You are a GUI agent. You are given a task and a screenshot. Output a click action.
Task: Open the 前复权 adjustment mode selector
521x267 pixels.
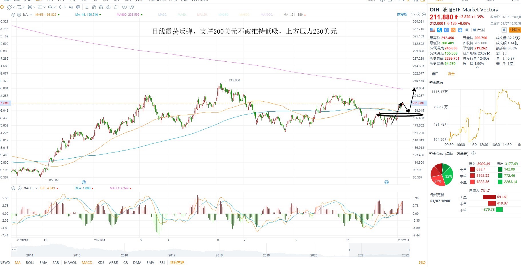coord(402,15)
